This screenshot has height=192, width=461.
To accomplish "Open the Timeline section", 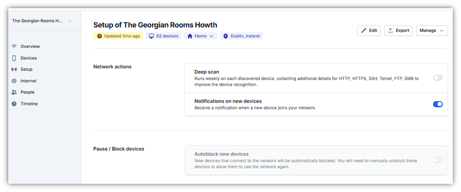I will pyautogui.click(x=29, y=104).
